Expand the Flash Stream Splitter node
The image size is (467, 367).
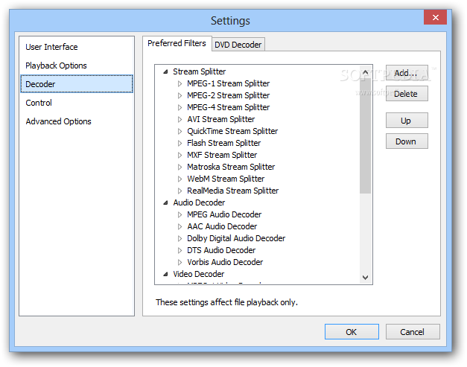[180, 143]
